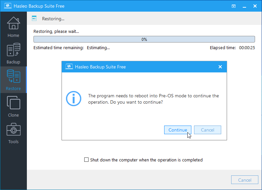This screenshot has height=190, width=262.
Task: Enable shut down computer when operation completes
Action: 87,160
